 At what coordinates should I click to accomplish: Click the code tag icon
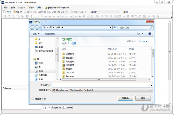pyautogui.click(x=76, y=16)
